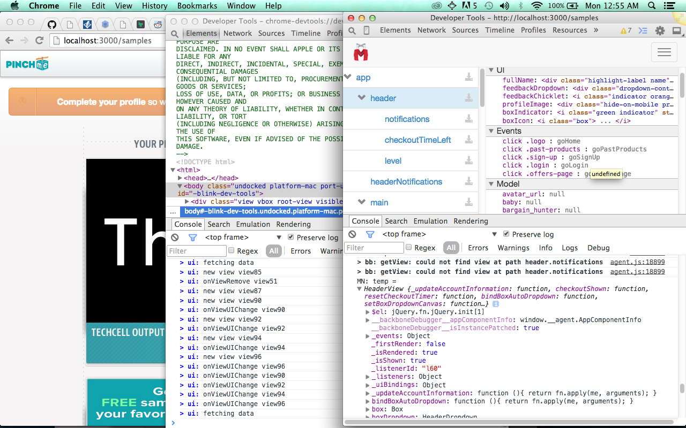The image size is (686, 428).
Task: Open top frame dropdown in middle DevTools console
Action: click(x=243, y=238)
